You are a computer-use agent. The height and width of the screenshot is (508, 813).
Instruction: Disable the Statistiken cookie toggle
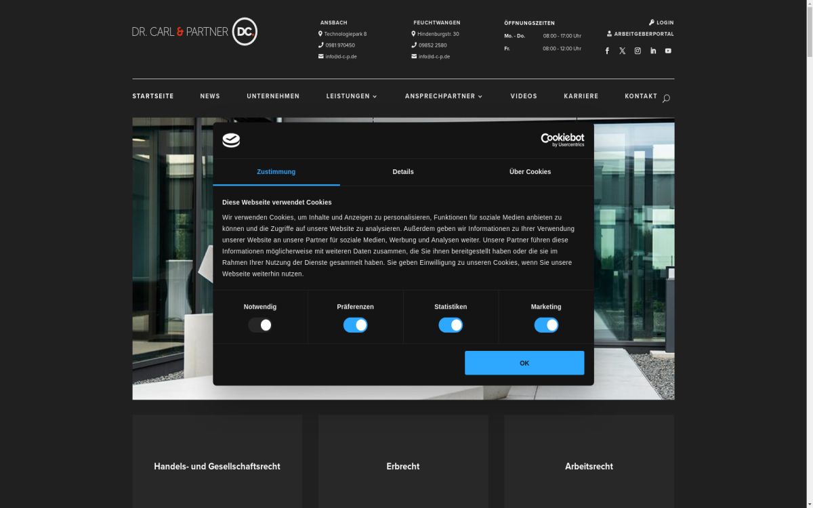451,324
